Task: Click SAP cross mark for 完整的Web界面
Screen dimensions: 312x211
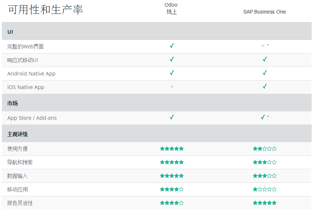Action: click(x=263, y=46)
